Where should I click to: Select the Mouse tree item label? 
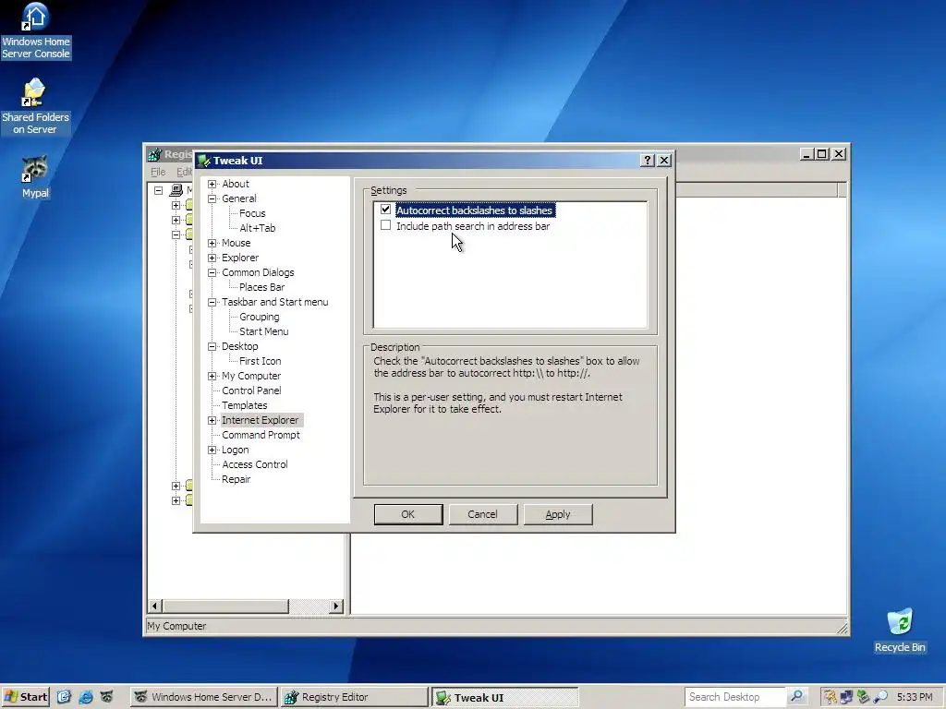236,243
